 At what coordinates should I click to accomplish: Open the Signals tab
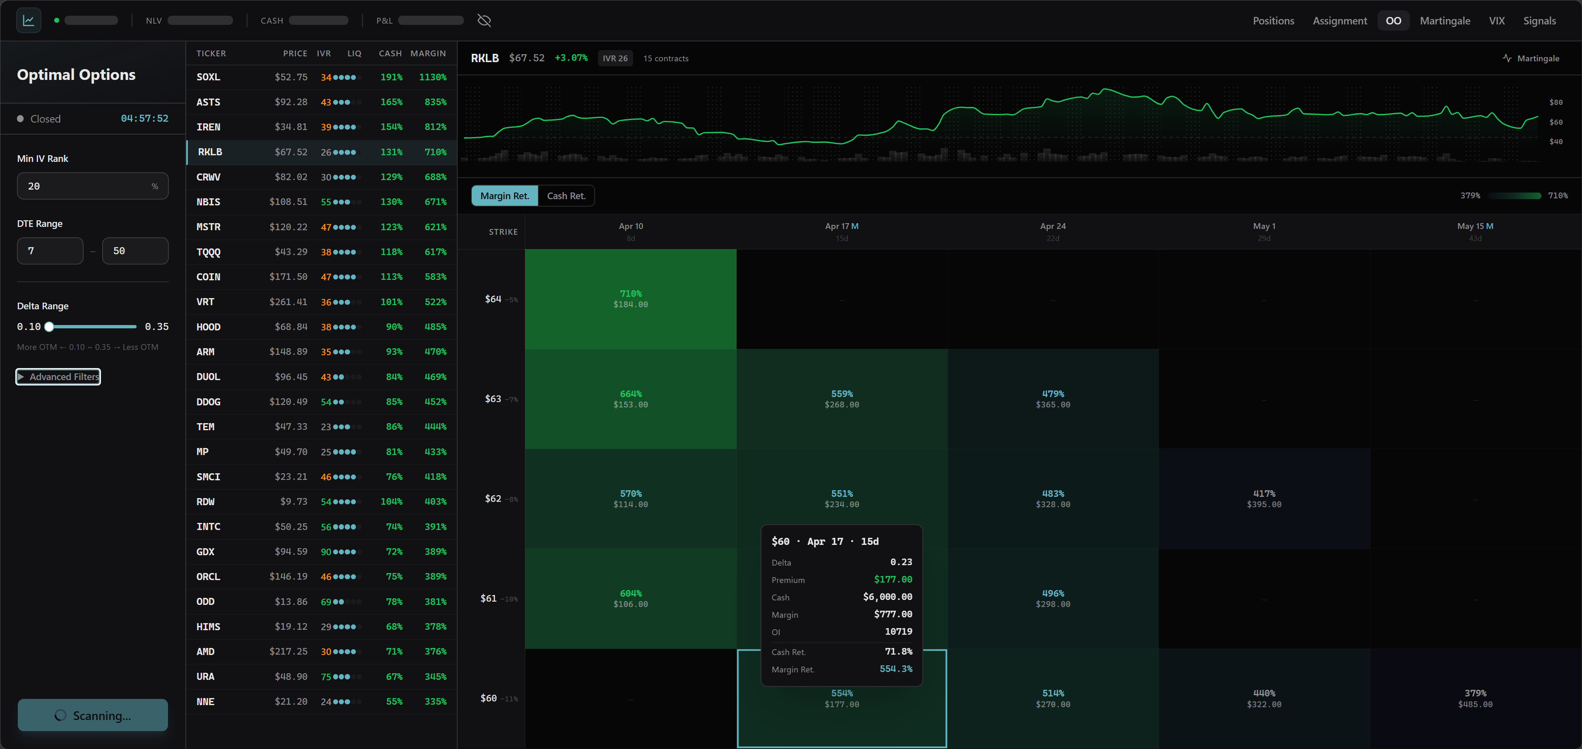pos(1539,20)
